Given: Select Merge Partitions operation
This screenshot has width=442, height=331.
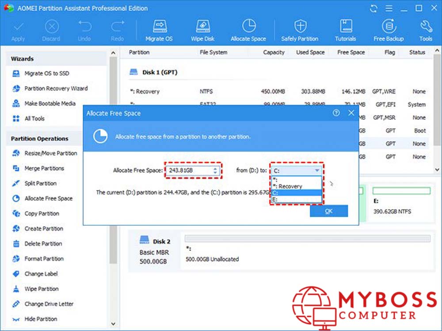Looking at the screenshot, I should tap(44, 168).
